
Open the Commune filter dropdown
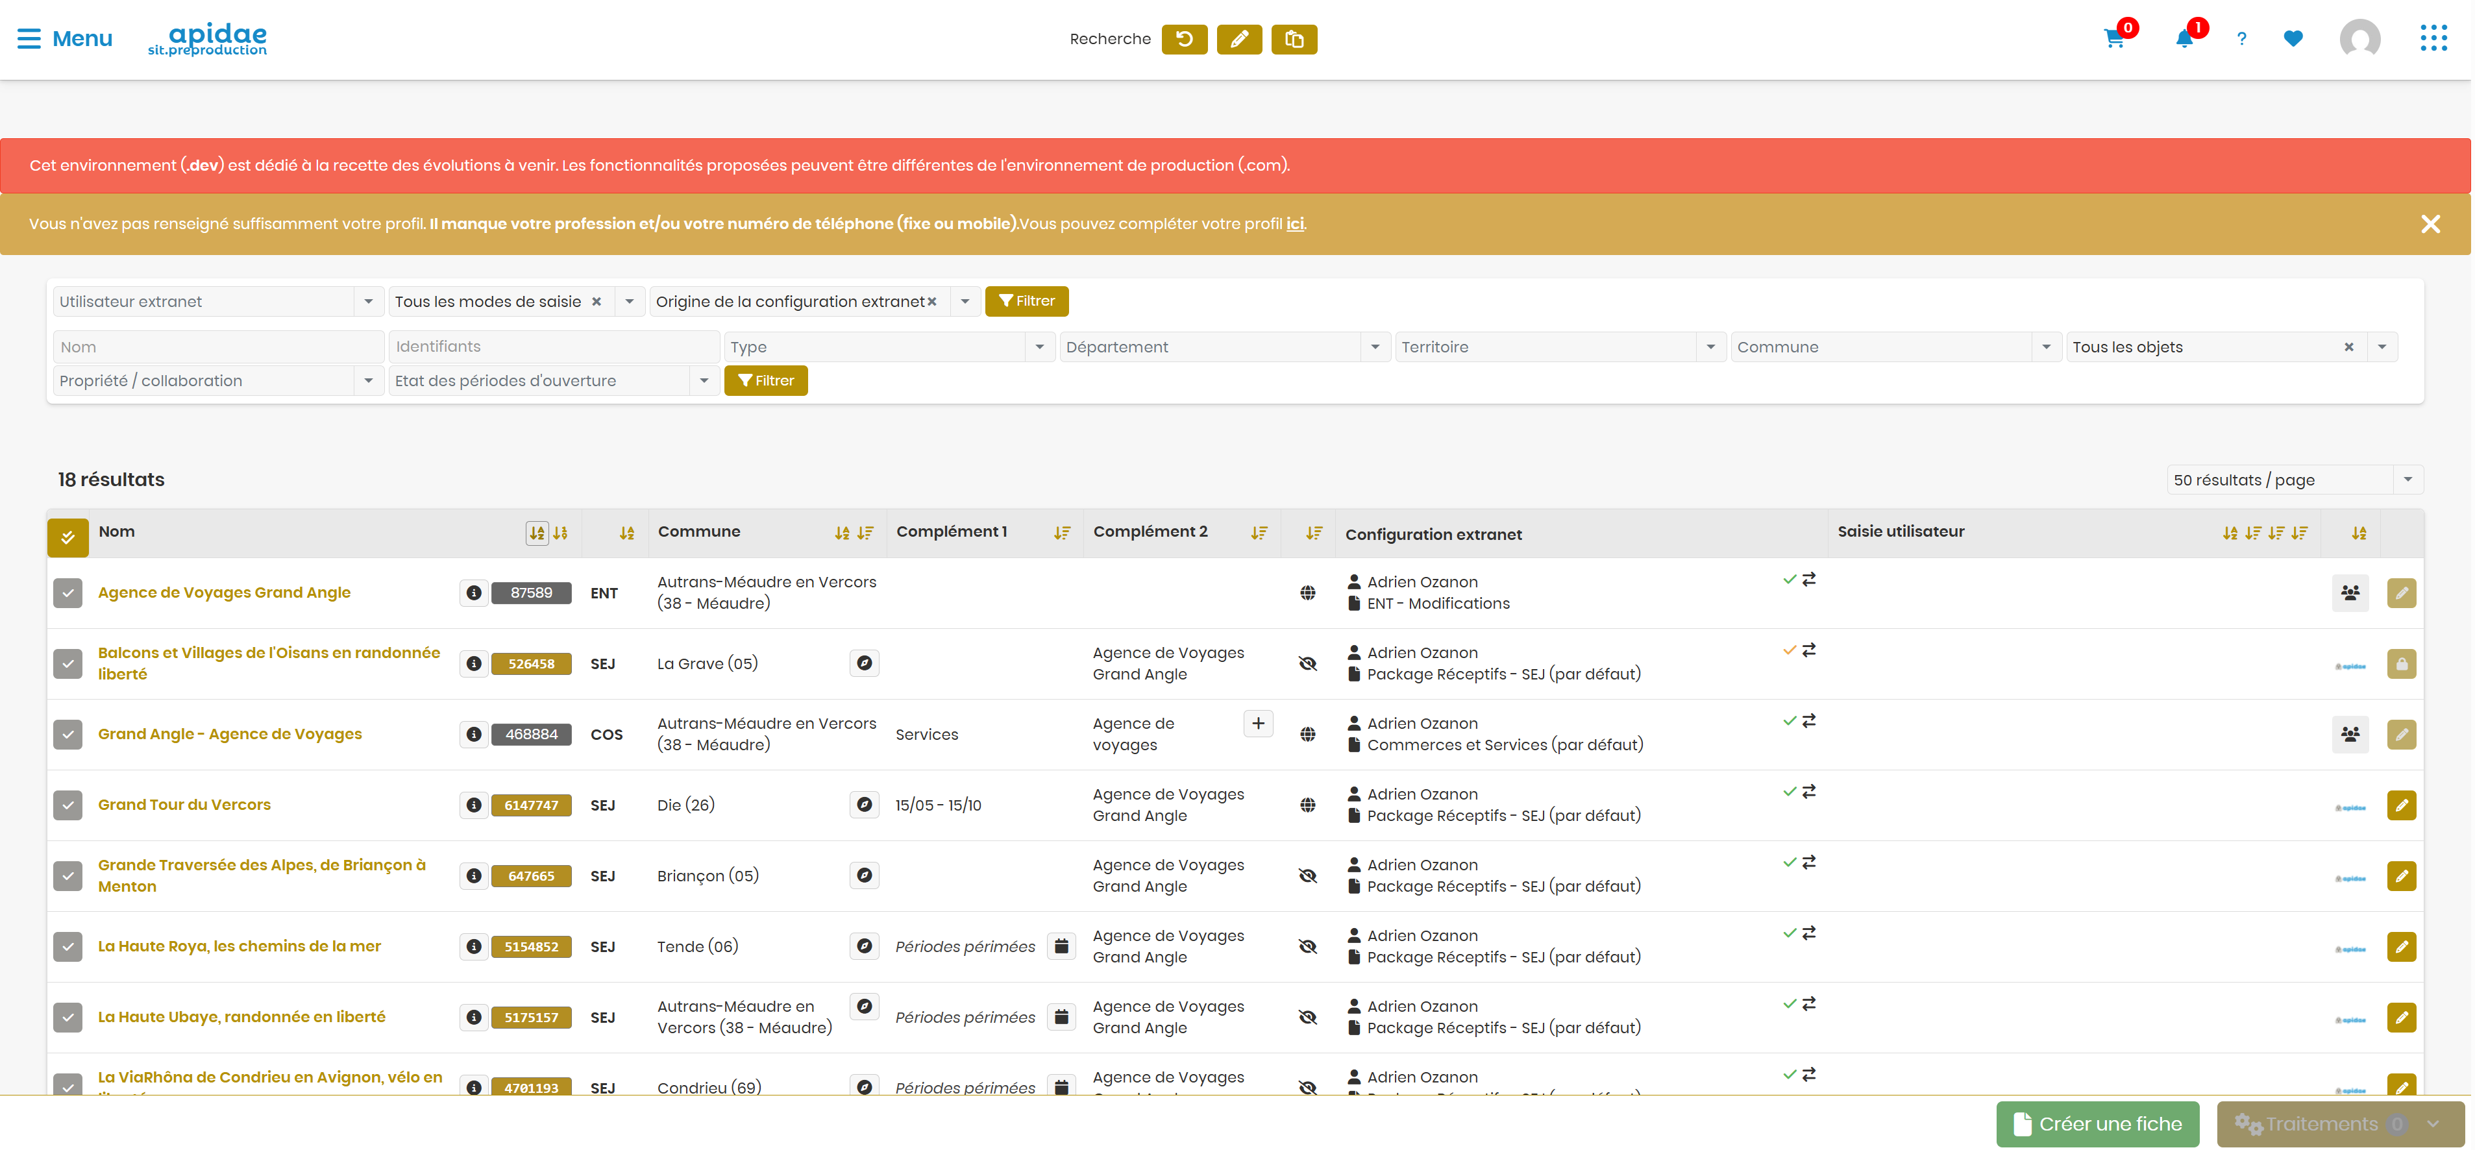1895,347
